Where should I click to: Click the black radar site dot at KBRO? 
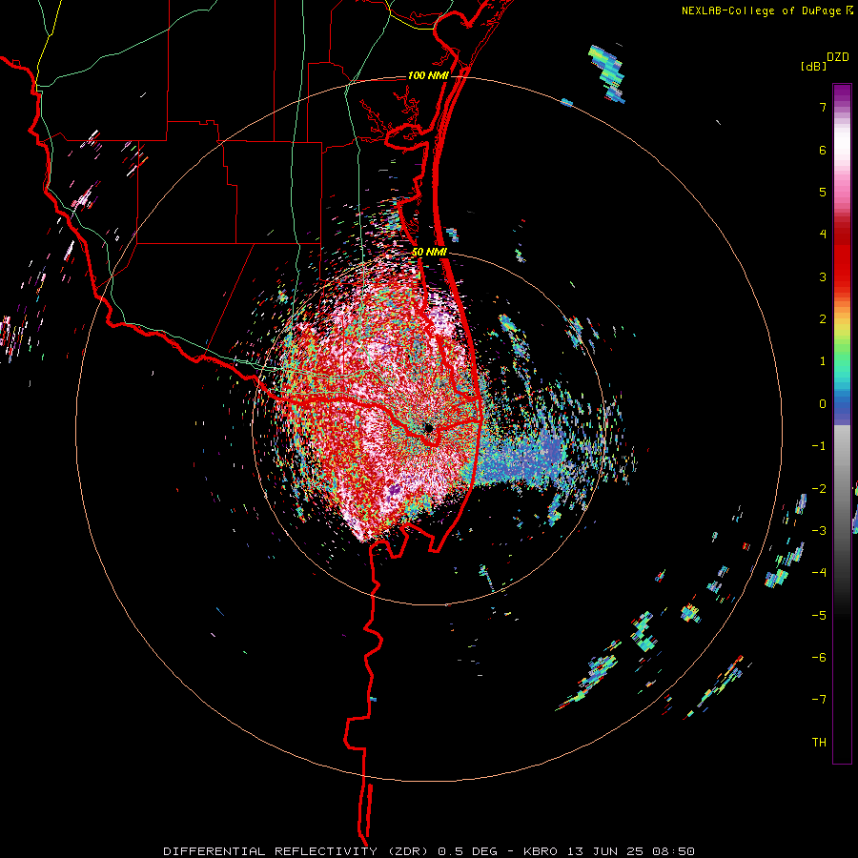[428, 428]
